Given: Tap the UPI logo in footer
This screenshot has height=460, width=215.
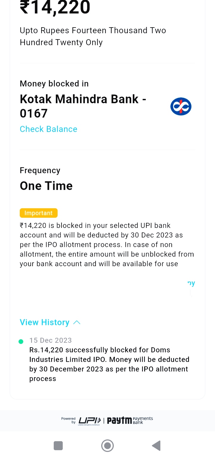Looking at the screenshot, I should coord(90,420).
